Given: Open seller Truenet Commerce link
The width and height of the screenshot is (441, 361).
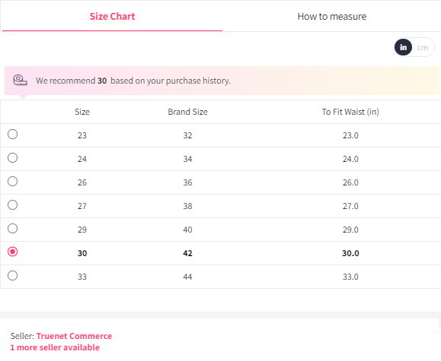Looking at the screenshot, I should [x=74, y=336].
